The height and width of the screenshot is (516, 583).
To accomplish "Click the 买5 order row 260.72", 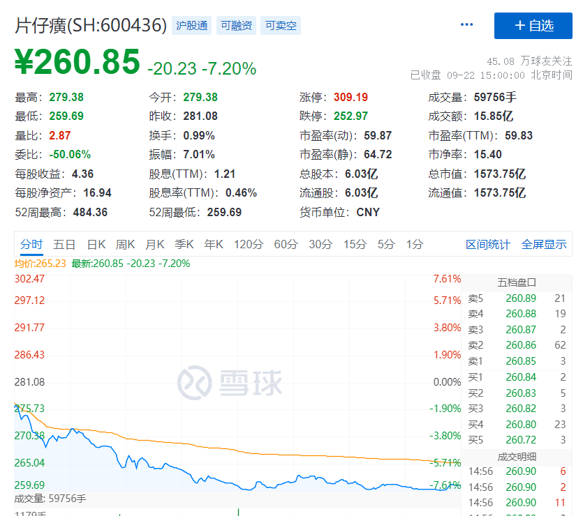I will (517, 440).
